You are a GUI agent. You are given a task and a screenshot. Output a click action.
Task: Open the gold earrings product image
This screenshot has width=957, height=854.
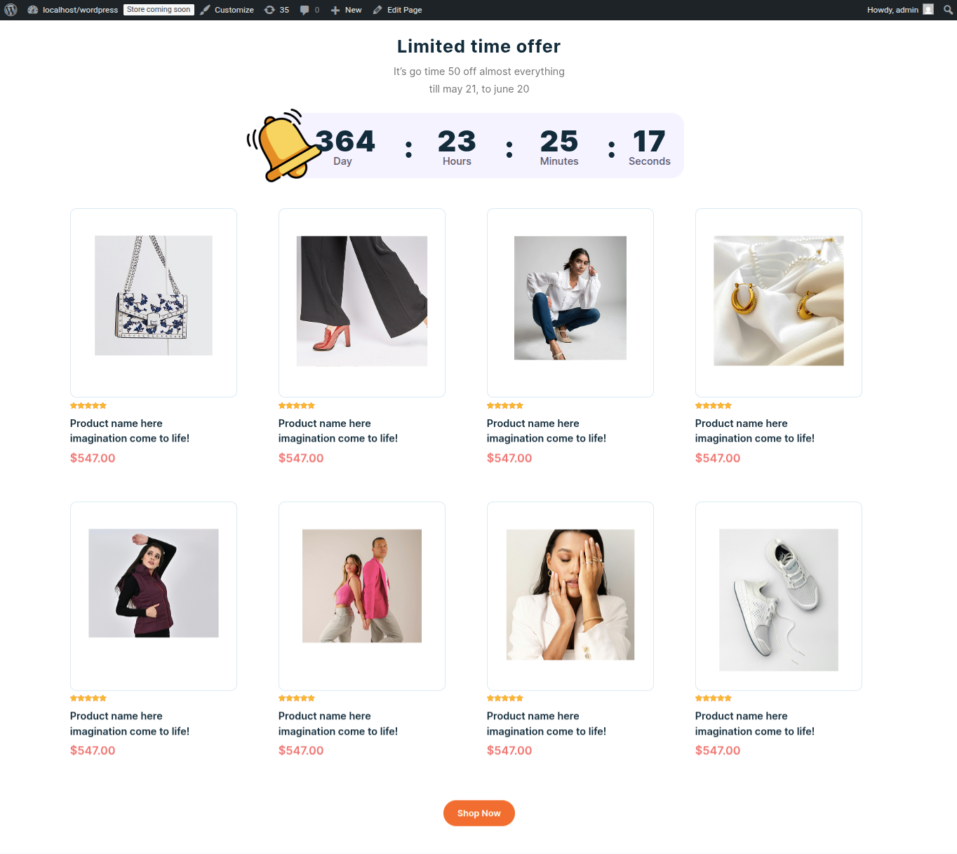(x=779, y=301)
